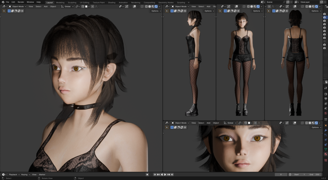This screenshot has width=328, height=180.
Task: Open Add menu in the large left viewport
Action: pos(46,7)
